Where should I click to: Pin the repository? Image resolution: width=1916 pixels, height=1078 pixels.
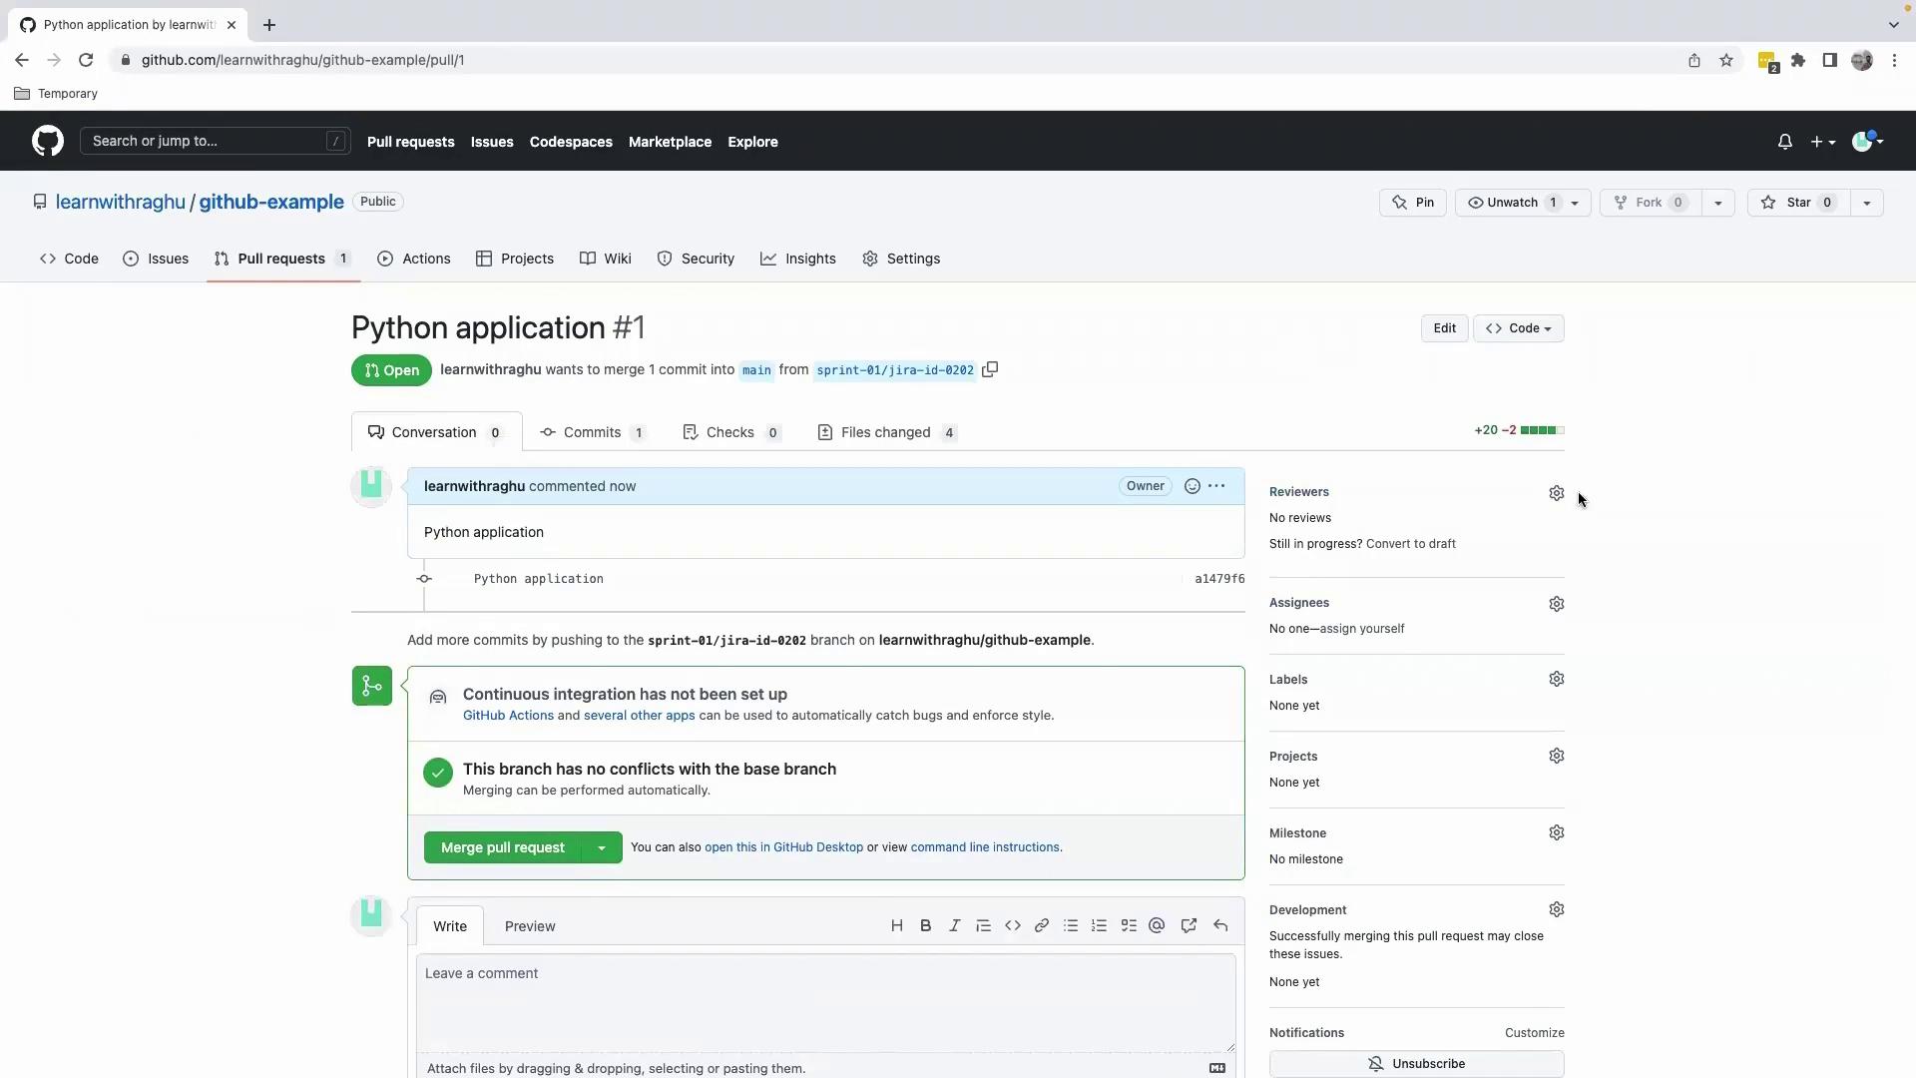(1413, 203)
